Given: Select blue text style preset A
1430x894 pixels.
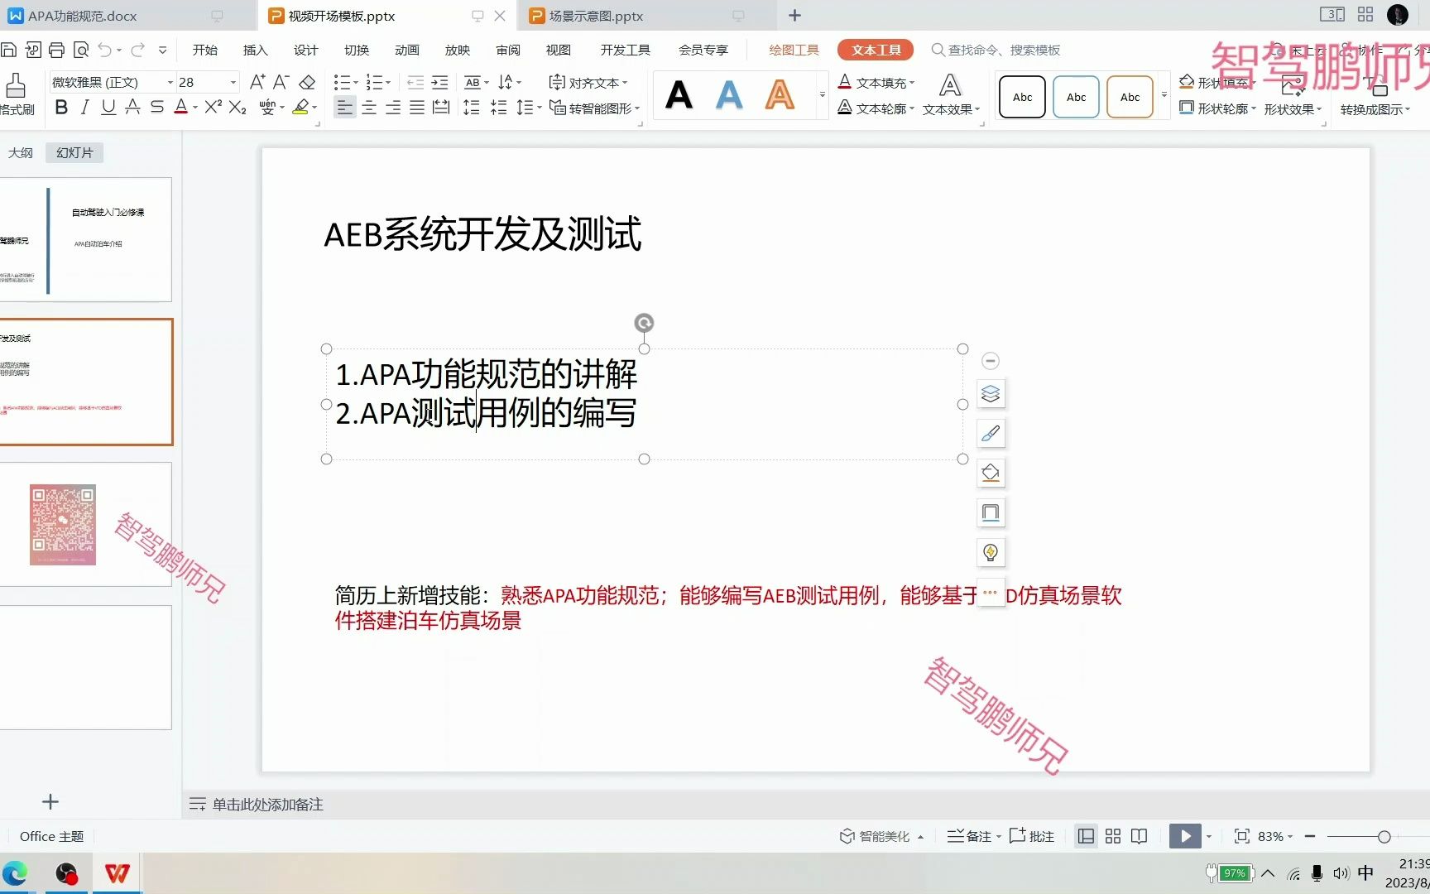Looking at the screenshot, I should click(x=729, y=95).
